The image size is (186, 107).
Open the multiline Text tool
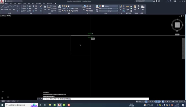tap(45, 8)
